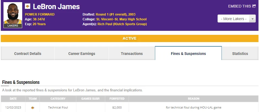This screenshot has width=259, height=112.
Task: Select the Fines & Suspensions tab
Action: pyautogui.click(x=188, y=54)
